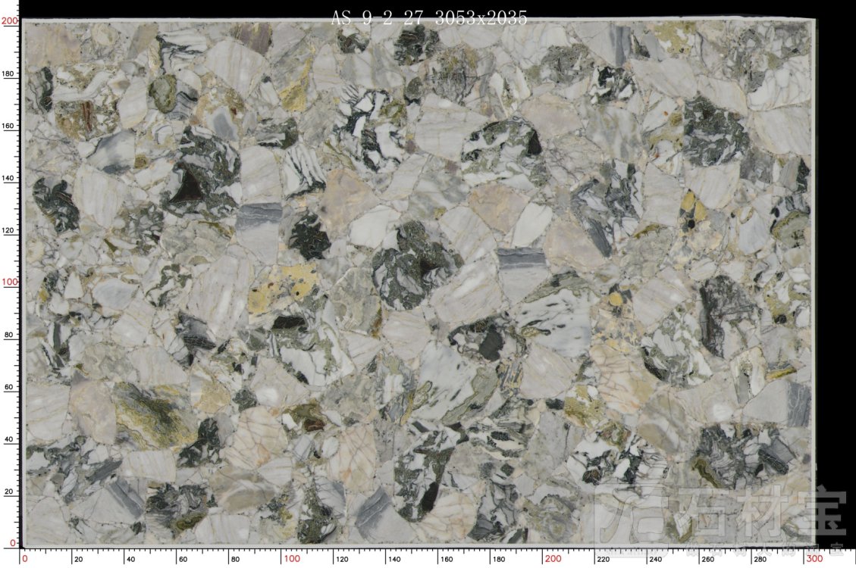Click the red 100 mark on vertical ruler

9,282
